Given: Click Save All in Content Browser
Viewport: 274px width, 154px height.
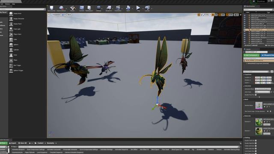Looking at the screenshot, I should tap(23, 143).
